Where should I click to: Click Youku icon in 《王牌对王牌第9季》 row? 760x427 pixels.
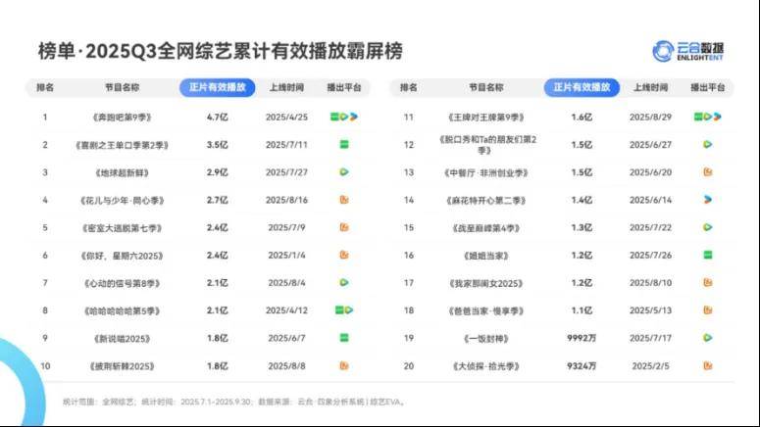coord(718,117)
